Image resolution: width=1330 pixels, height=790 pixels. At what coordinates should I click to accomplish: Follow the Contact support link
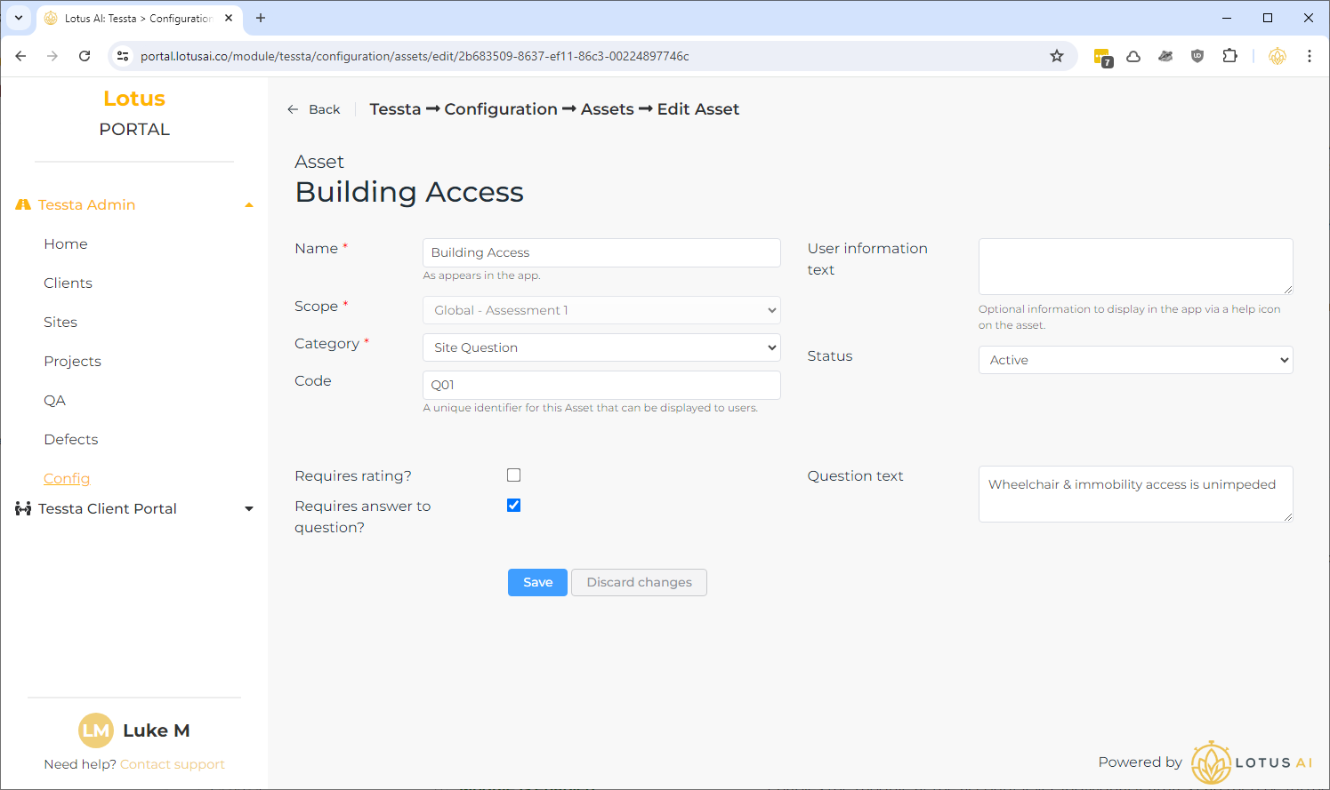[x=173, y=764]
